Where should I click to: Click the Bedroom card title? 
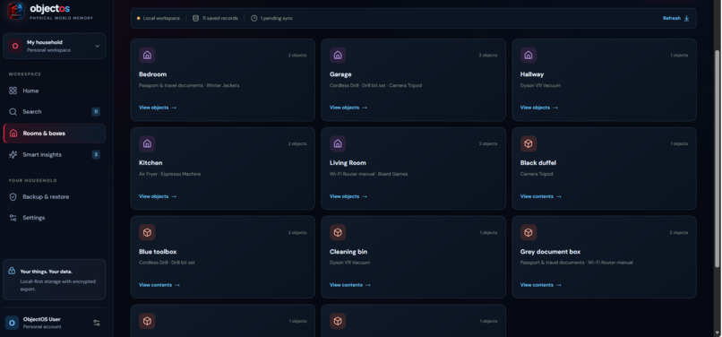click(x=153, y=74)
